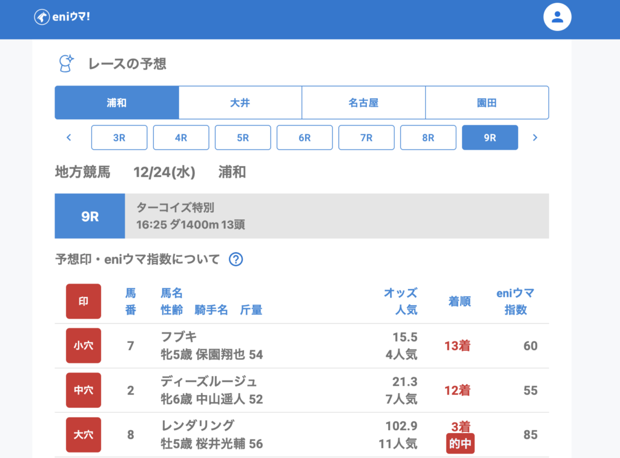Click the eniウマ! logo in header

pyautogui.click(x=62, y=17)
